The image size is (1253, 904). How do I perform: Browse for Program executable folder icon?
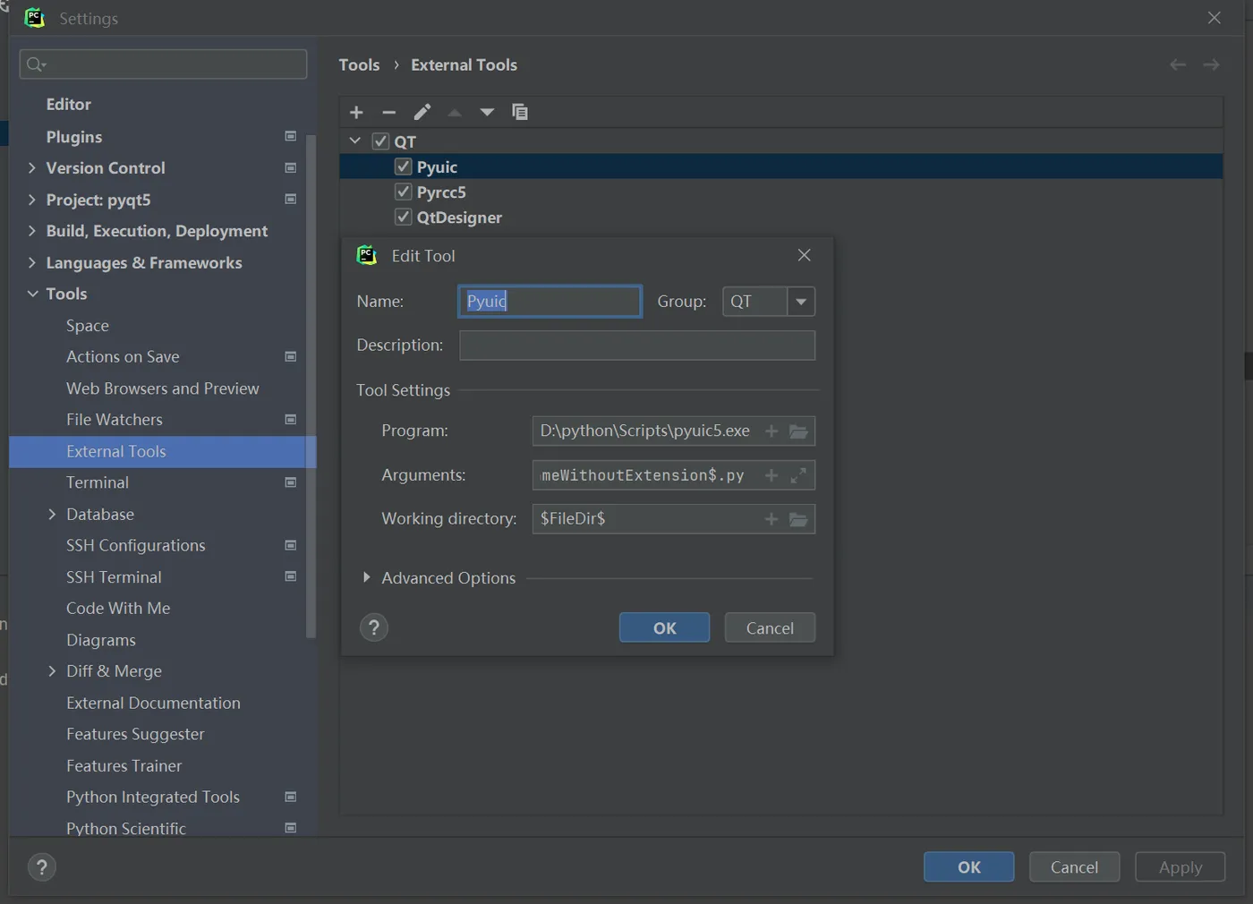tap(798, 431)
